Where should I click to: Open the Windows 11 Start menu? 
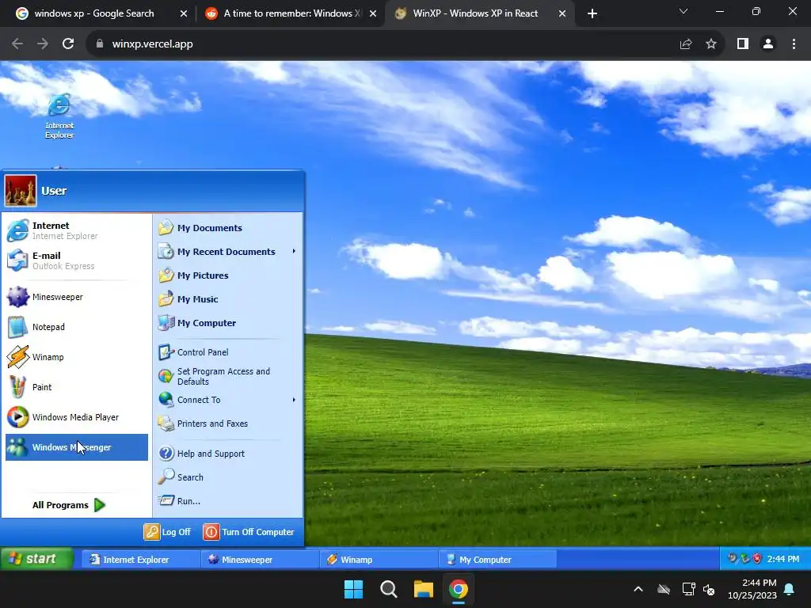click(354, 589)
